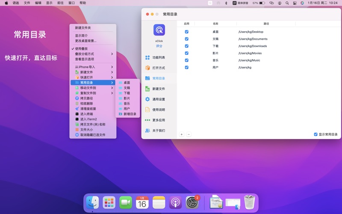Screen dimensions: 342x214
Task: Toggle the 文稿 row checkbox
Action: click(186, 39)
